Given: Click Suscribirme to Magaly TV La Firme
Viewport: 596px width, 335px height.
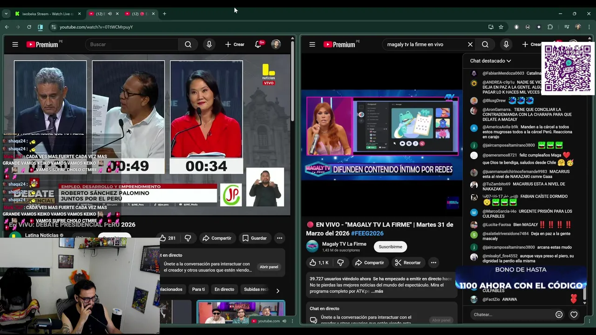Looking at the screenshot, I should pos(390,247).
